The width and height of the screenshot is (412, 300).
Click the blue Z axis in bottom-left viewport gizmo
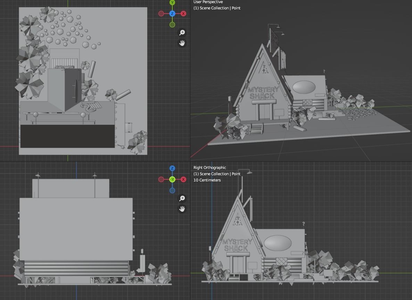click(172, 168)
